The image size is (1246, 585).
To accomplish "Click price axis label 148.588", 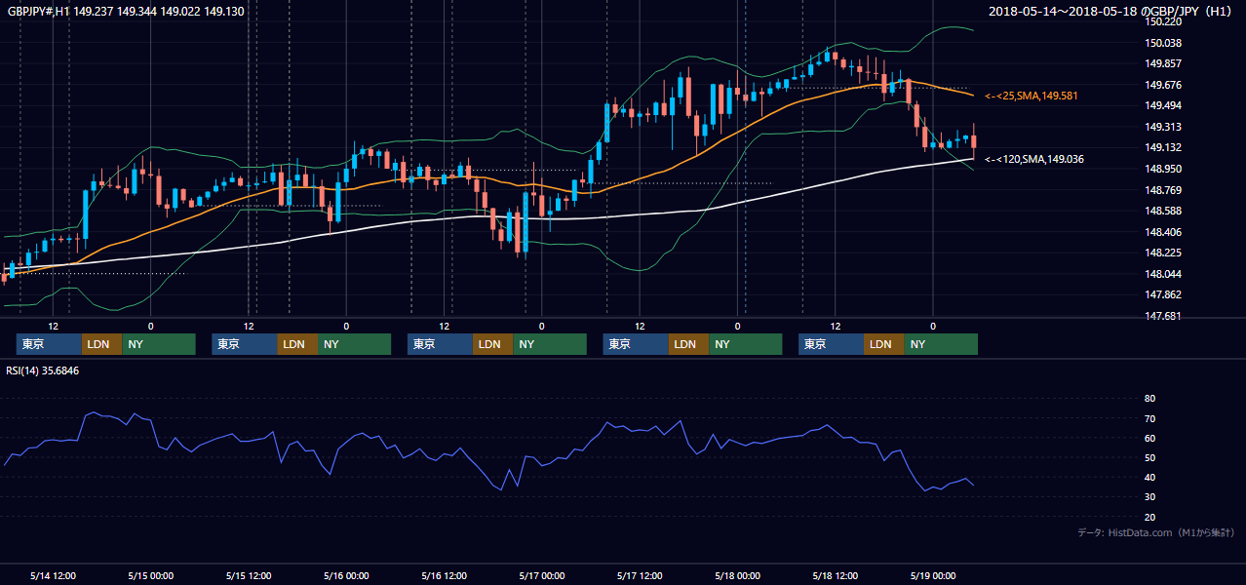I will click(x=1165, y=211).
